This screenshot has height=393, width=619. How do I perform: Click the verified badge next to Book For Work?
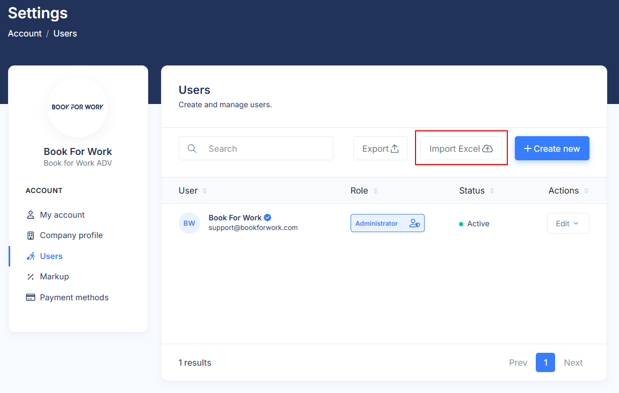coord(267,218)
